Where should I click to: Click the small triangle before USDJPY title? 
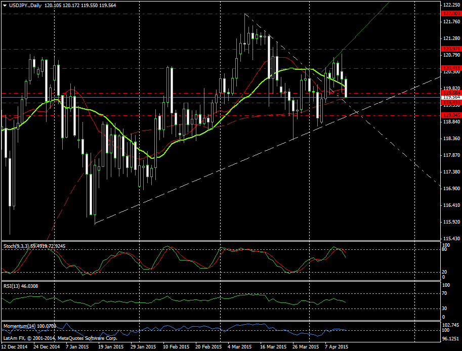pos(5,5)
